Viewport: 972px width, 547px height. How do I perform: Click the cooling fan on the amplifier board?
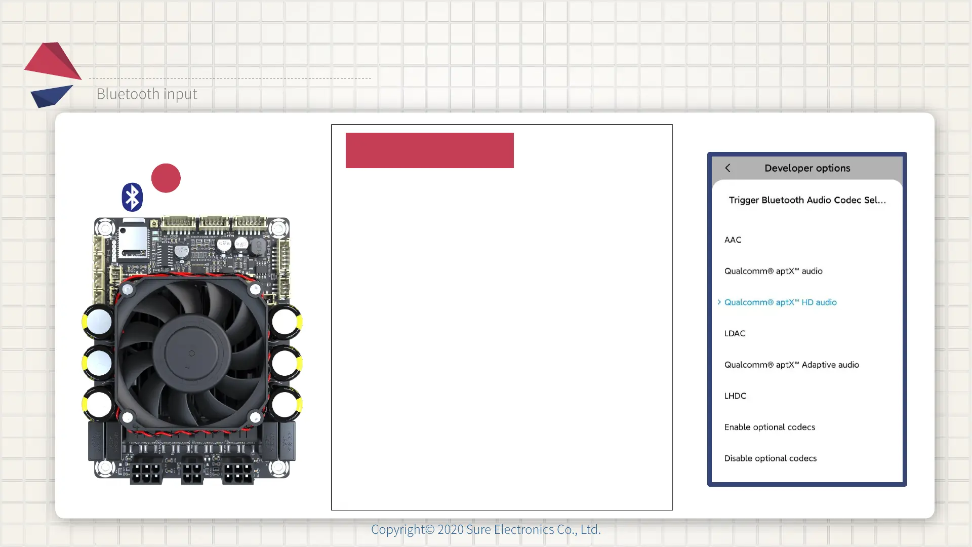point(191,353)
